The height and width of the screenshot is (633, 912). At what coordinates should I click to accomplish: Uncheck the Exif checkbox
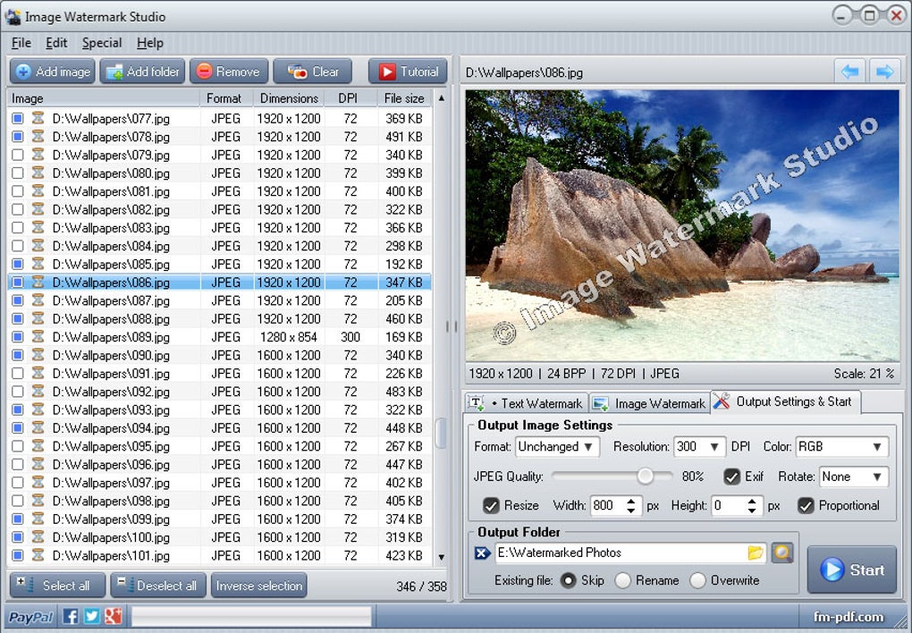[732, 477]
